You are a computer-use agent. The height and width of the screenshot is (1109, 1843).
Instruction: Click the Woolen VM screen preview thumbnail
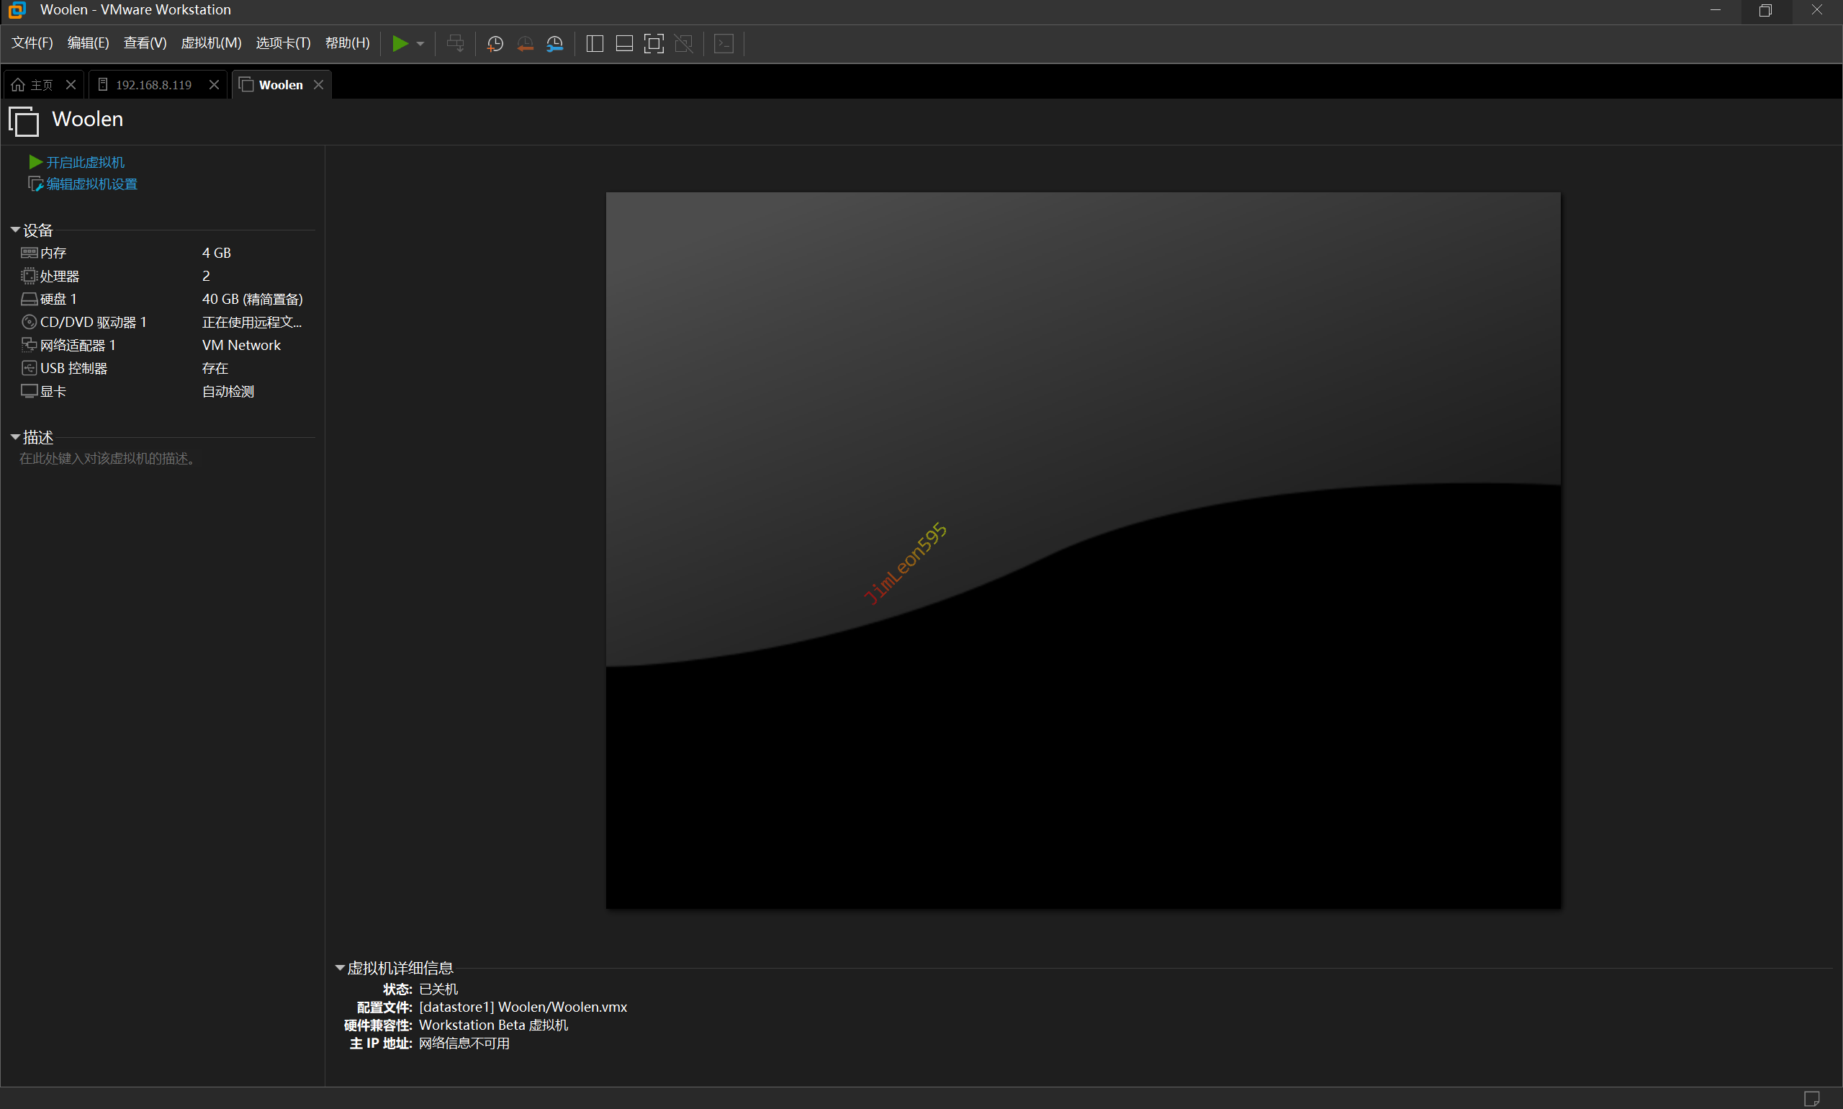[x=1083, y=550]
